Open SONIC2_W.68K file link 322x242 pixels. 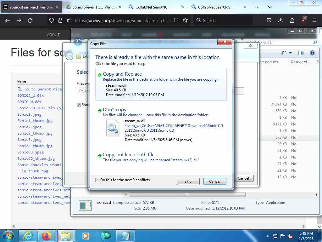(x=31, y=95)
